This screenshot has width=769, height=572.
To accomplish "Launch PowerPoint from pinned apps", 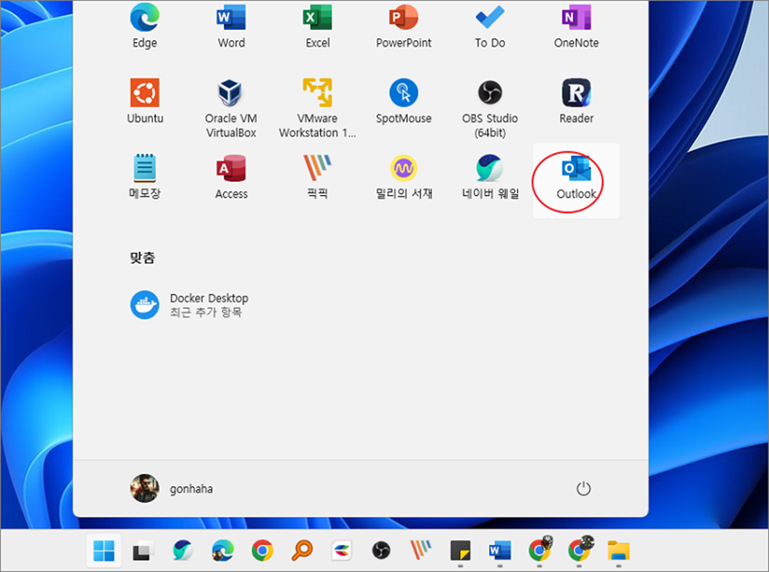I will (x=404, y=26).
